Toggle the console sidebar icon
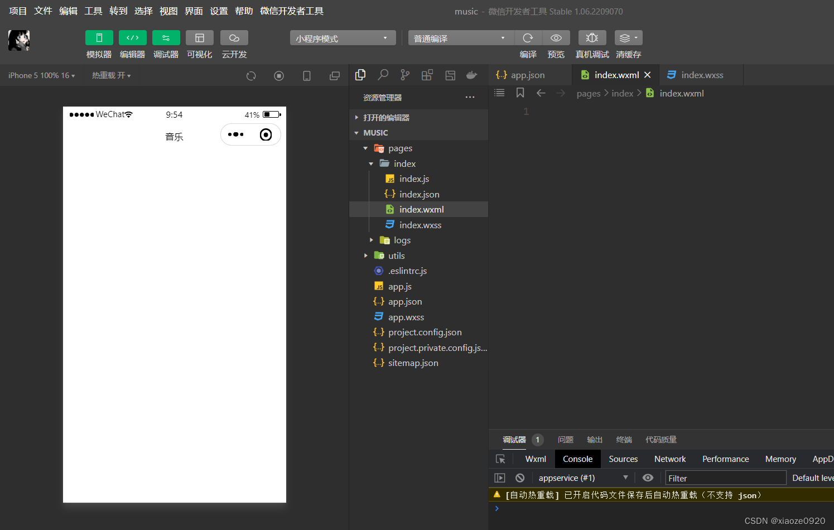Screen dimensions: 834x530 coord(500,478)
